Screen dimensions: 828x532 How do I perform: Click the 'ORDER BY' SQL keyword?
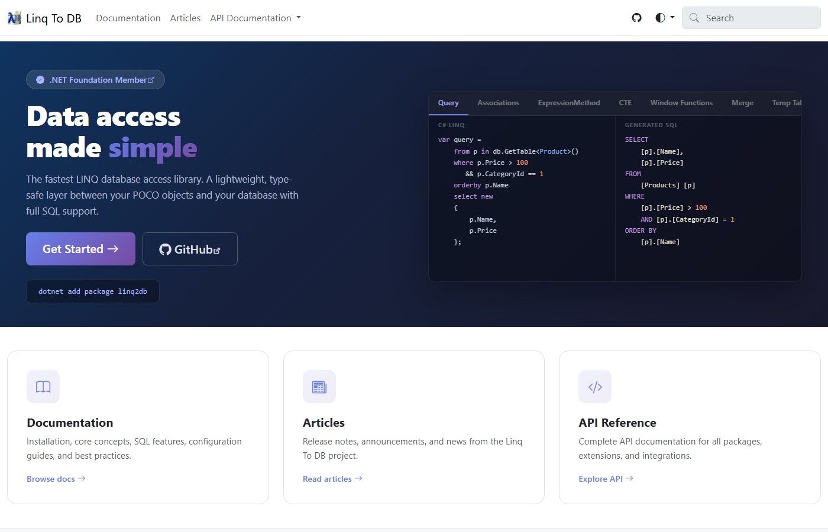[x=641, y=231]
